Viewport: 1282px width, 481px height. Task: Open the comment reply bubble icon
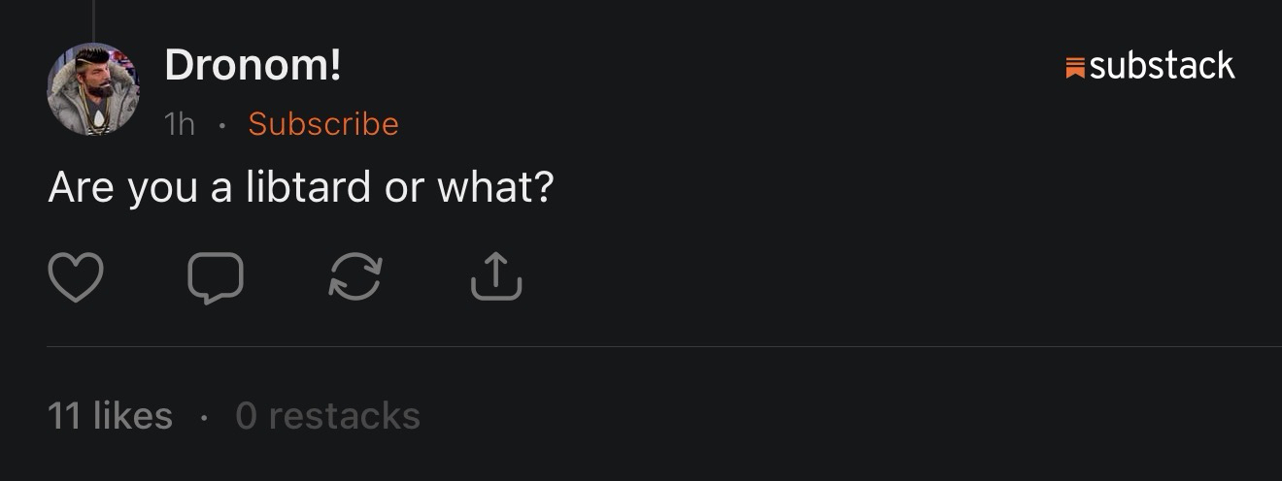[216, 277]
